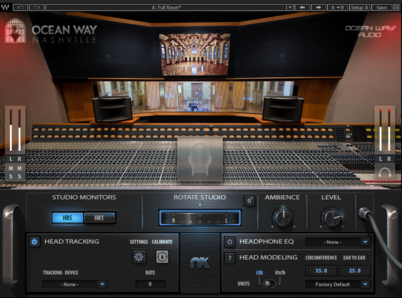Click the Nx logo
Screen dimensions: 402x298
[x=200, y=263]
